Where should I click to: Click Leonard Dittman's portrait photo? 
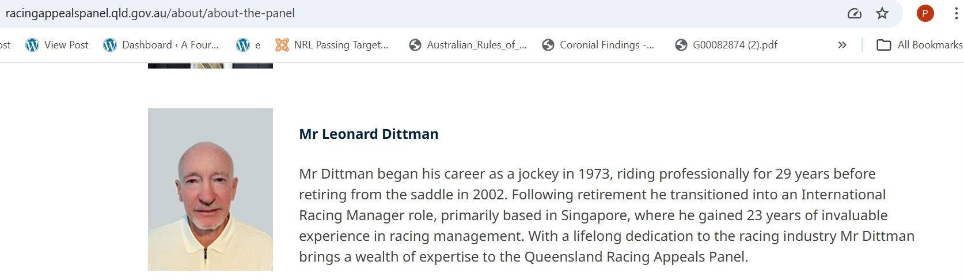coord(210,190)
